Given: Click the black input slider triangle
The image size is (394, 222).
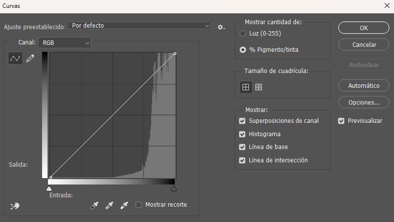Looking at the screenshot, I should coord(174,188).
